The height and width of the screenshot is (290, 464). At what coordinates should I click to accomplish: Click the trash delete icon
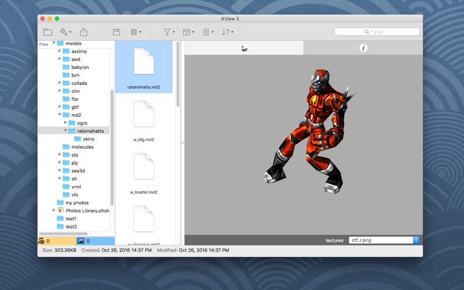(135, 32)
